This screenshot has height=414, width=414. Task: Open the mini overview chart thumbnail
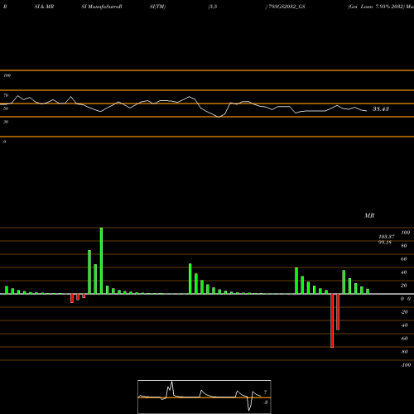point(205,397)
